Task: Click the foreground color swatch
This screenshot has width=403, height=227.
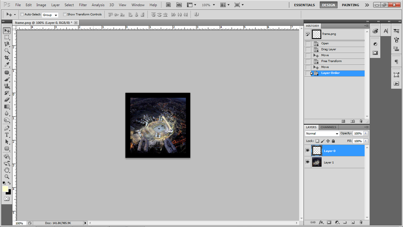Action: tap(5, 189)
